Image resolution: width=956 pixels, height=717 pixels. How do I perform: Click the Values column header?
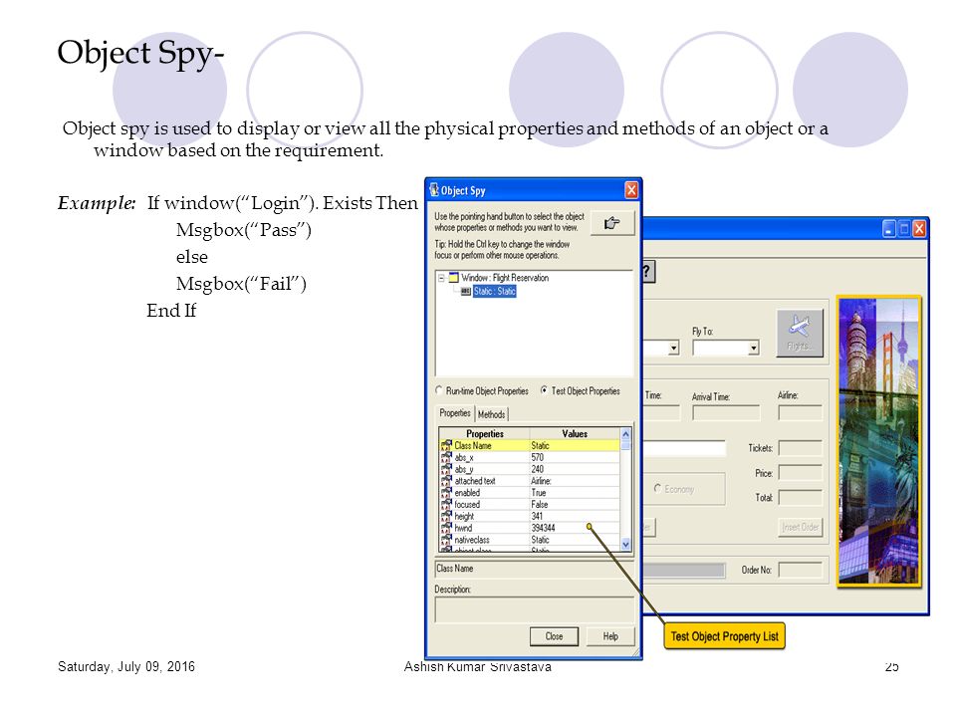click(x=575, y=433)
